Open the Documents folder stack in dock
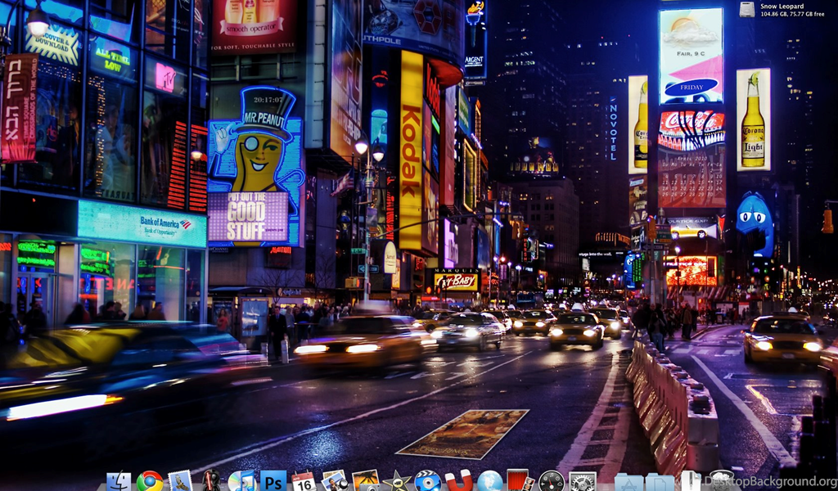This screenshot has height=491, width=838. coord(660,482)
